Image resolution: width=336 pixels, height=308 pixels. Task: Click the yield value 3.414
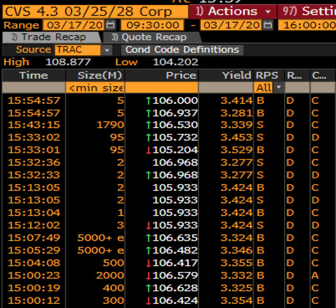237,101
